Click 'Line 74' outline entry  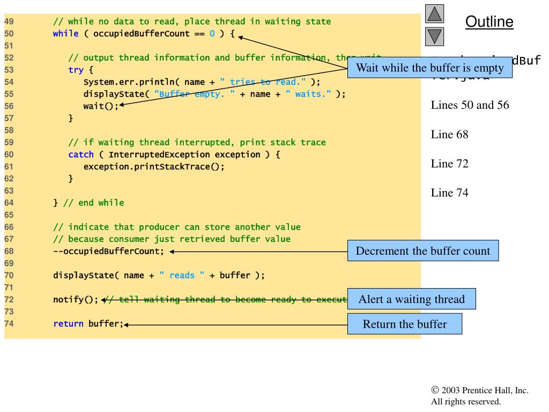pos(449,193)
